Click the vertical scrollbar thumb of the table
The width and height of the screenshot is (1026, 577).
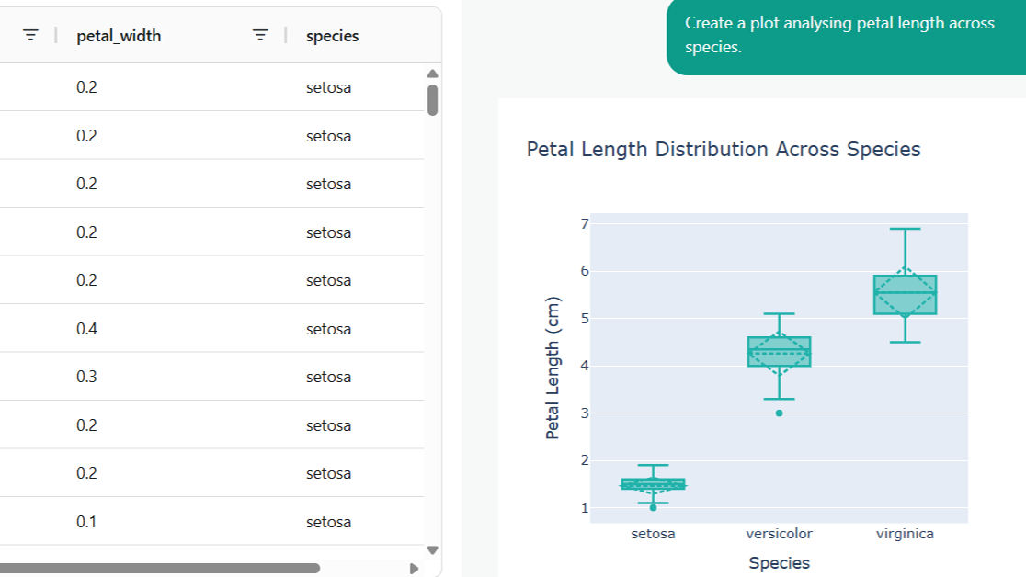[433, 99]
